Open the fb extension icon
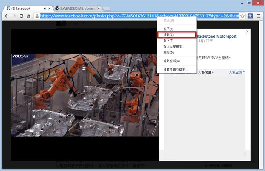 [x=251, y=16]
